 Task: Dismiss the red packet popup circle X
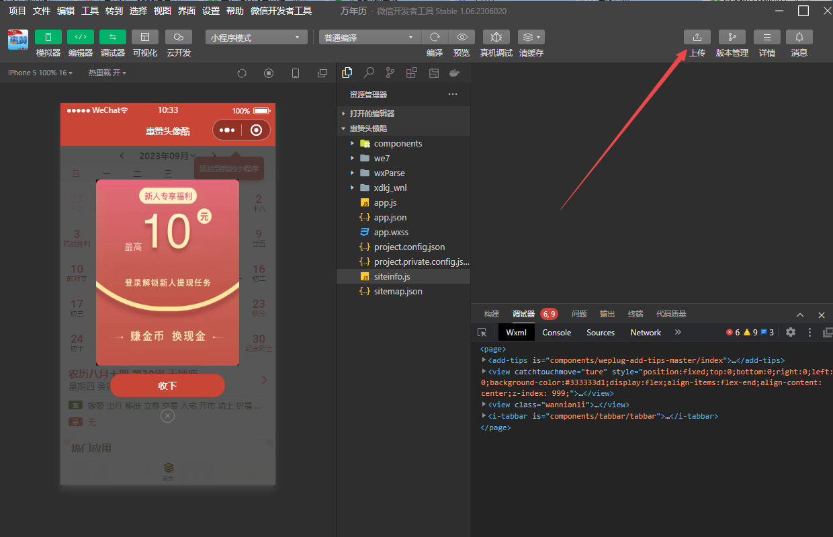[168, 416]
